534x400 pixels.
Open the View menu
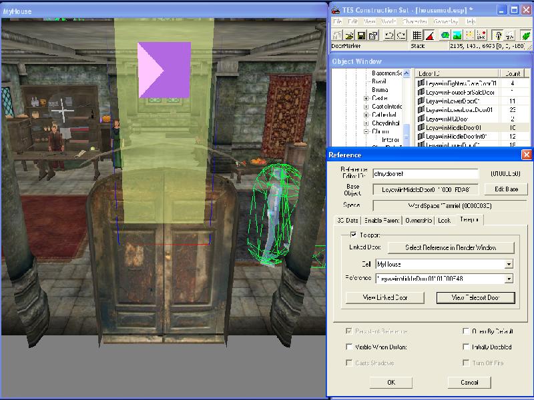pyautogui.click(x=370, y=21)
